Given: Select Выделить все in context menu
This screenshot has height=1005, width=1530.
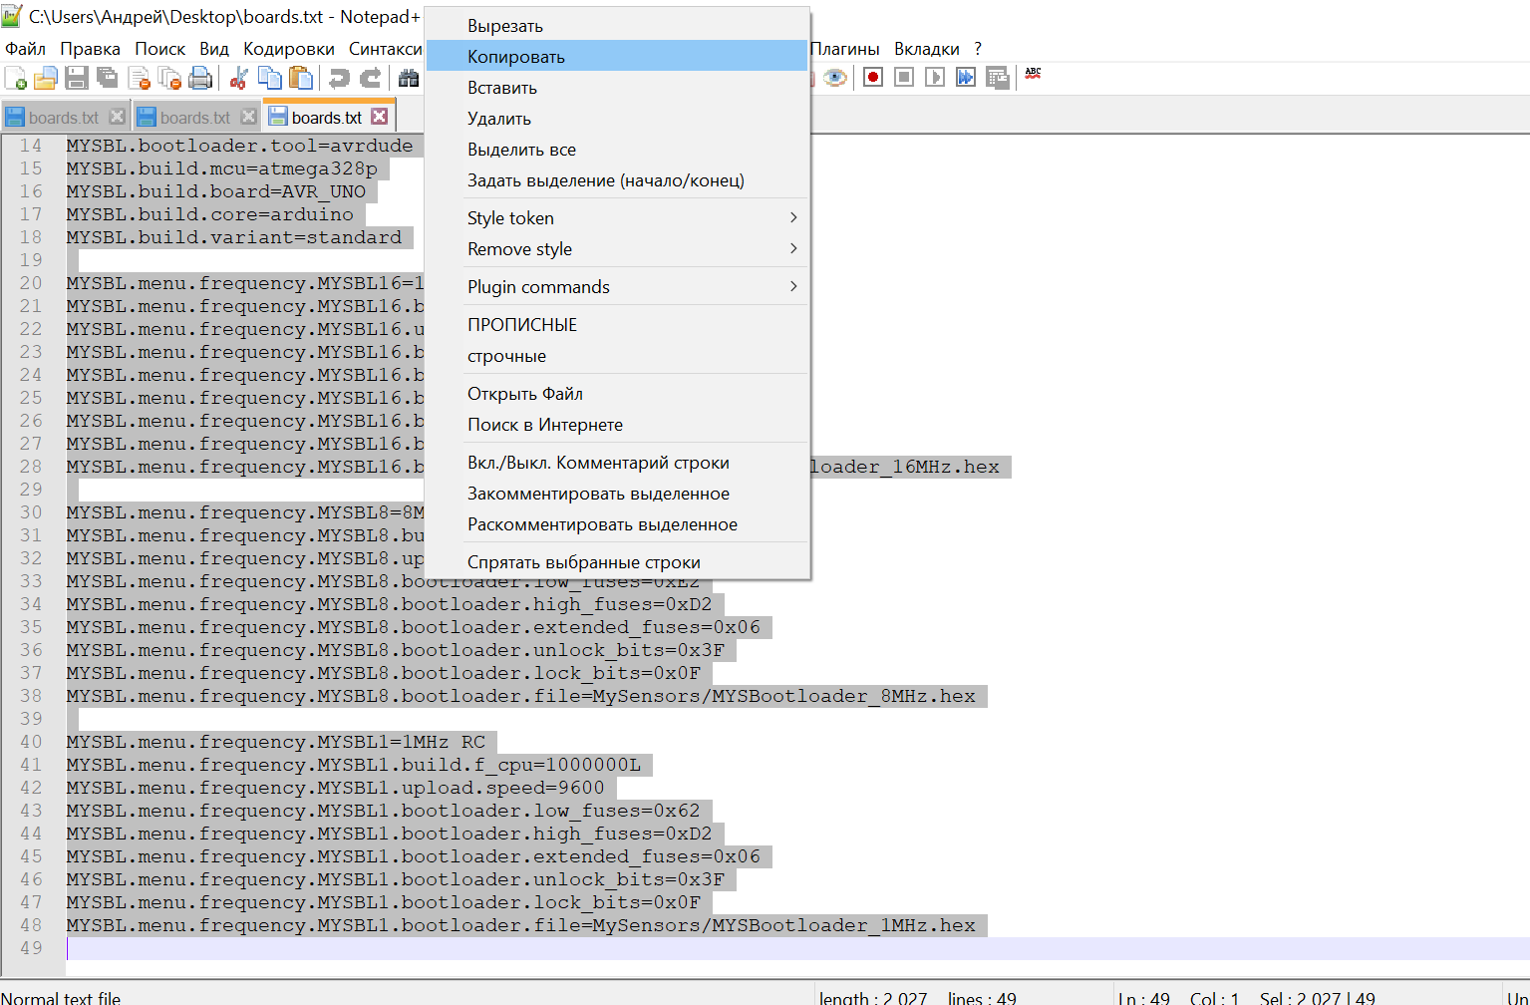Looking at the screenshot, I should coord(521,150).
